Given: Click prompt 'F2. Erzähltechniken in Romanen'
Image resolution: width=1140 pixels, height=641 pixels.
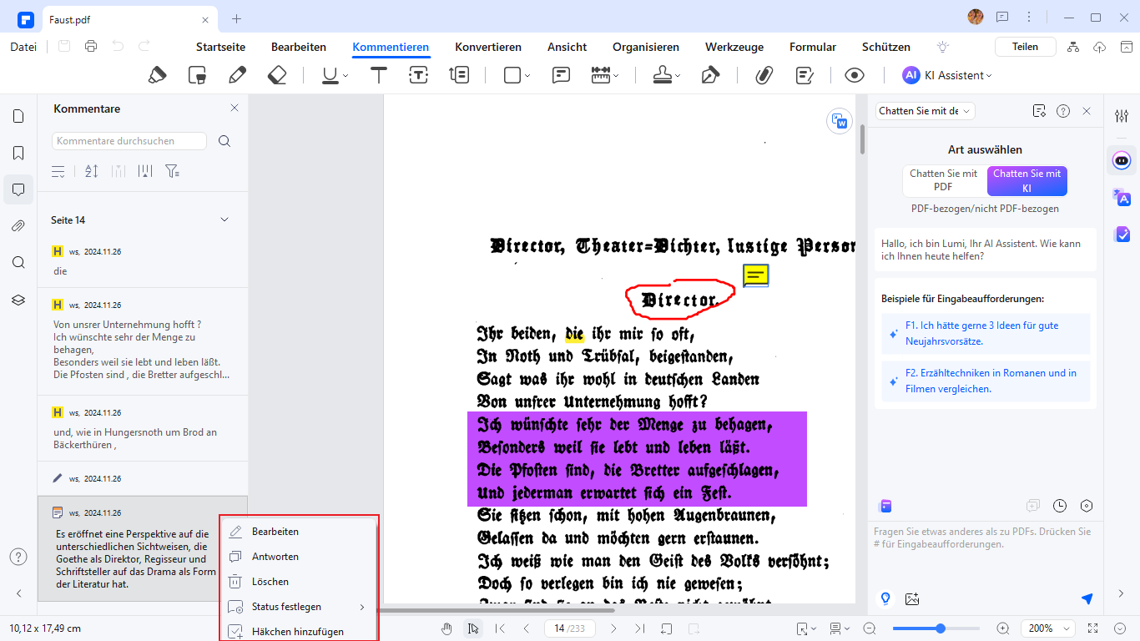Looking at the screenshot, I should (x=986, y=381).
